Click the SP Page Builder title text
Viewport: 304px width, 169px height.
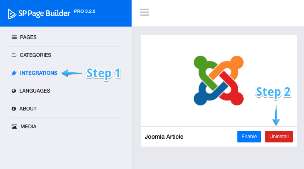[x=44, y=14]
